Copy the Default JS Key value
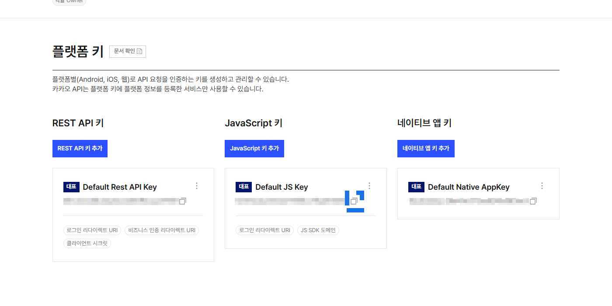 pos(354,201)
